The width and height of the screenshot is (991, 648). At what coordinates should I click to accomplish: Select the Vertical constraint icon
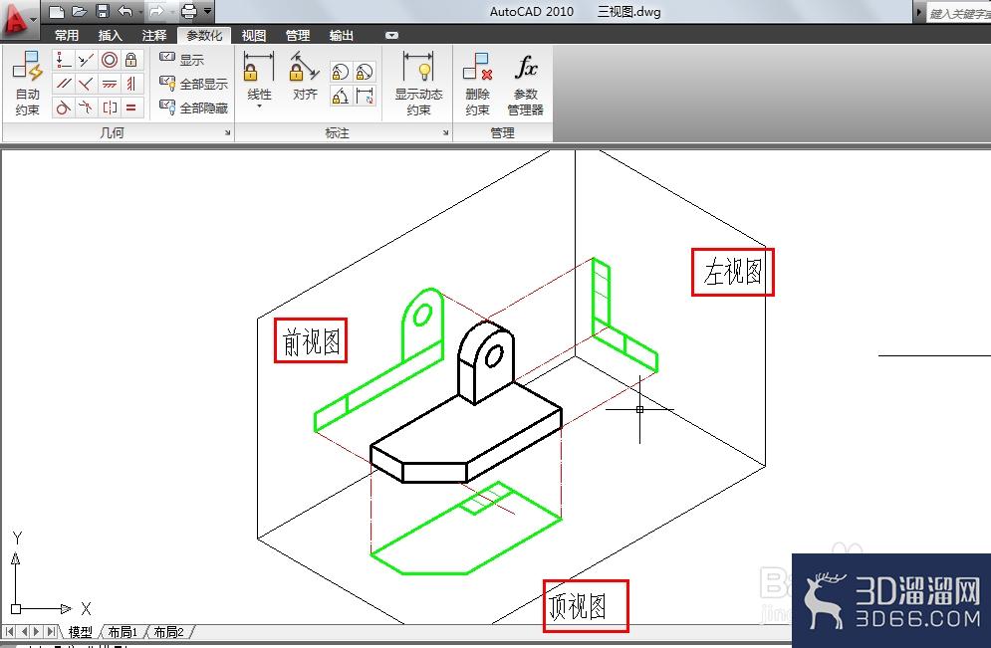pos(130,84)
